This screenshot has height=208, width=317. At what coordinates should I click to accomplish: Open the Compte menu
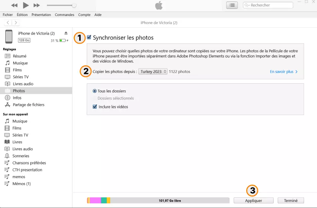pos(84,15)
